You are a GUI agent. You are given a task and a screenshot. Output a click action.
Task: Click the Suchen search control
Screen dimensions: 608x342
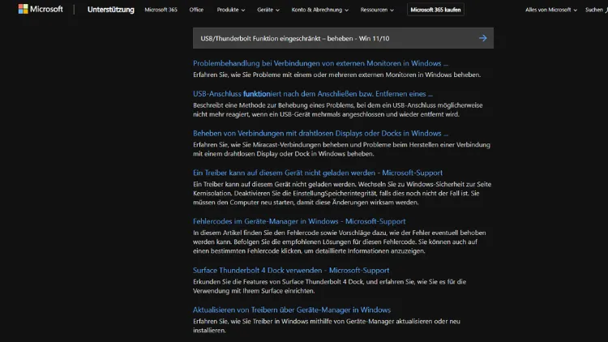click(597, 10)
